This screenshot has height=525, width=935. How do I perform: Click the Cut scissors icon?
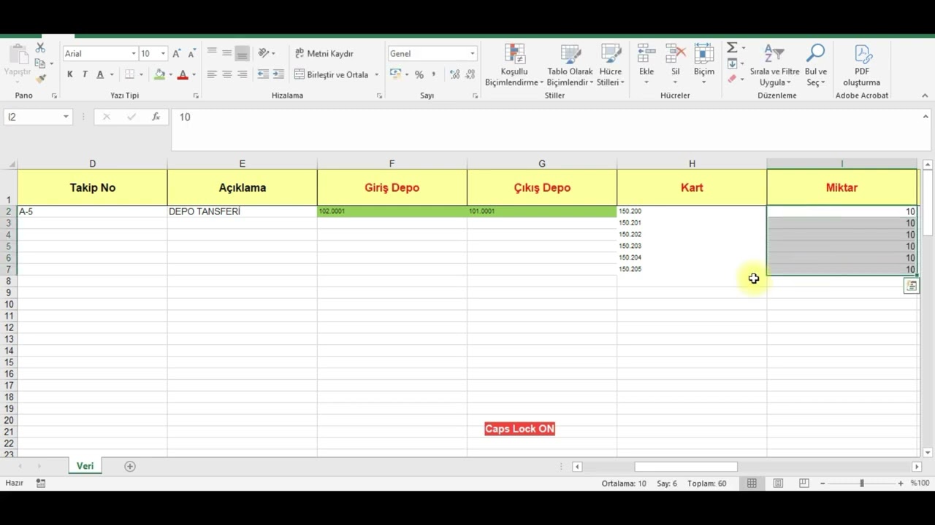click(40, 47)
